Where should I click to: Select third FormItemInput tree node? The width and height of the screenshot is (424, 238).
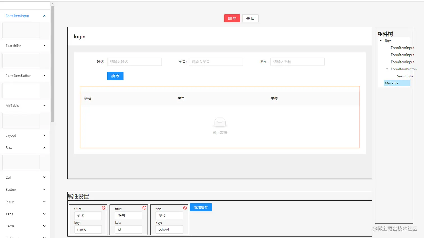pos(402,62)
